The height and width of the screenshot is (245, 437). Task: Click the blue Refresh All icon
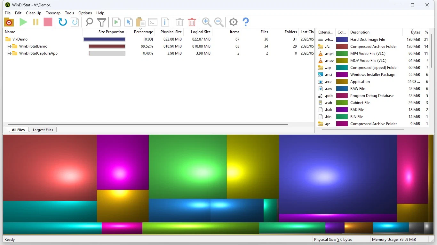click(63, 22)
